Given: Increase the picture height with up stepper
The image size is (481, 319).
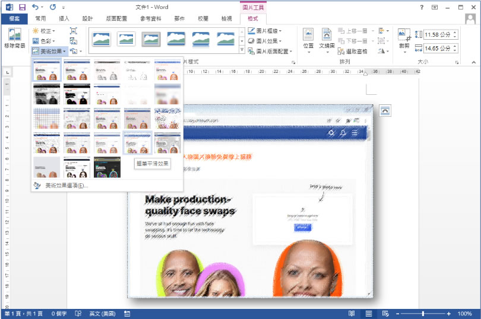Looking at the screenshot, I should click(455, 33).
